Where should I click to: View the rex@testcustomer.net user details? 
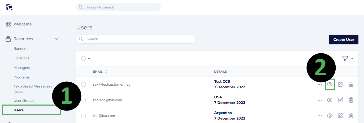pos(330,85)
